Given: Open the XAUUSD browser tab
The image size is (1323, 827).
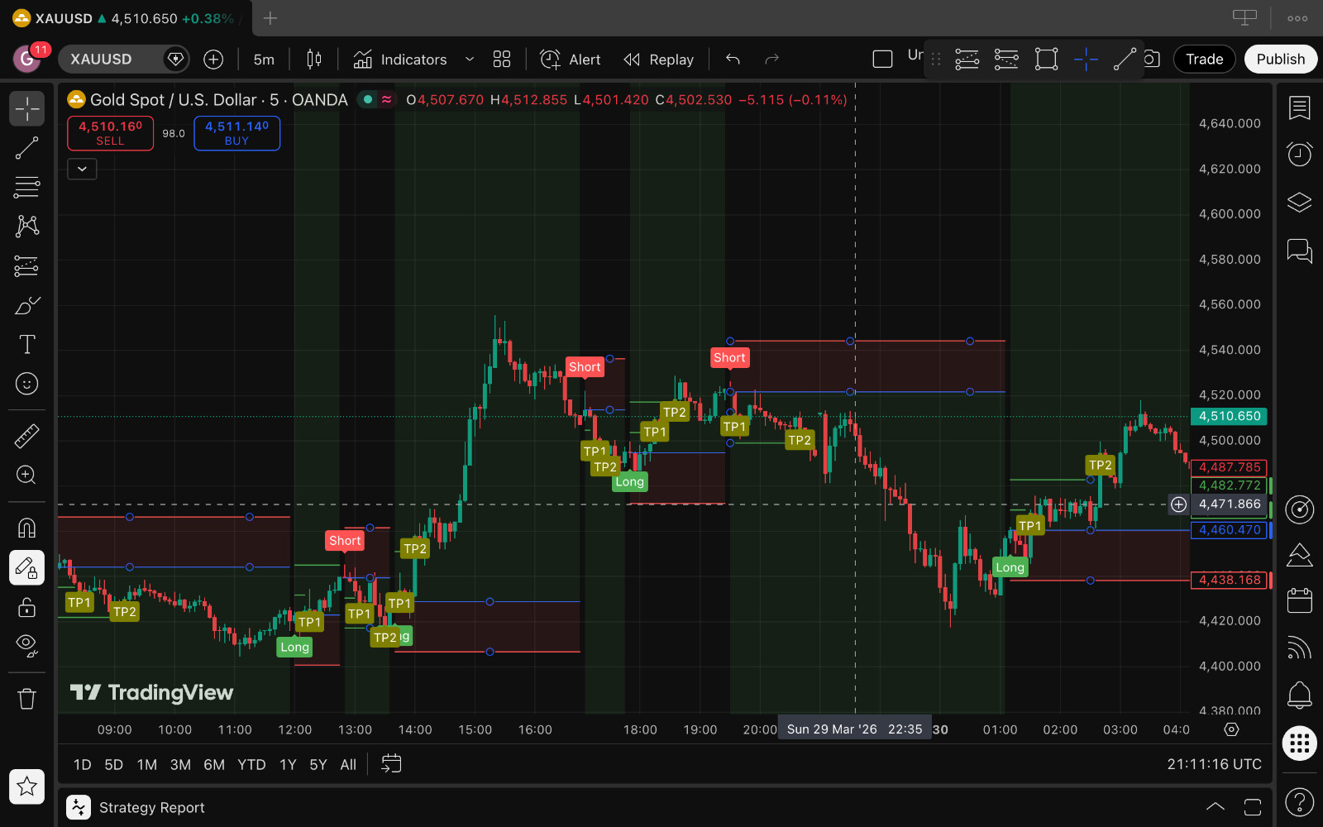Looking at the screenshot, I should click(x=124, y=18).
